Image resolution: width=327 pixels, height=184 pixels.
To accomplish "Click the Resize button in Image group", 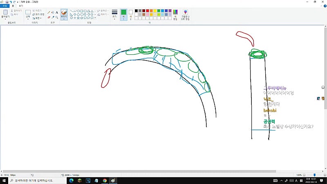I will click(x=38, y=14).
